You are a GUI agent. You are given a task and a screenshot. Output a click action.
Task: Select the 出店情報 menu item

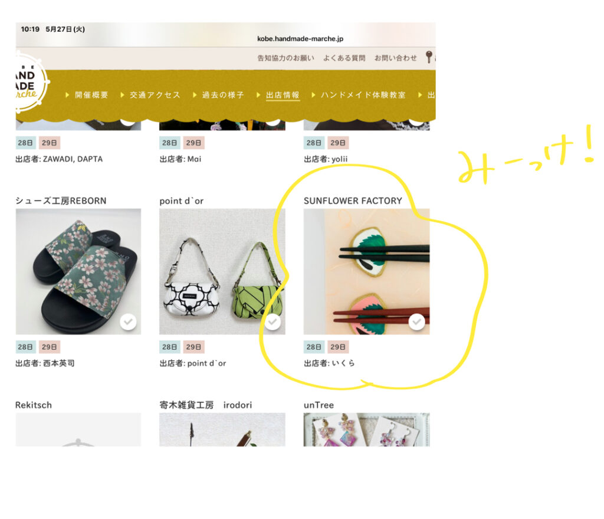pos(283,95)
